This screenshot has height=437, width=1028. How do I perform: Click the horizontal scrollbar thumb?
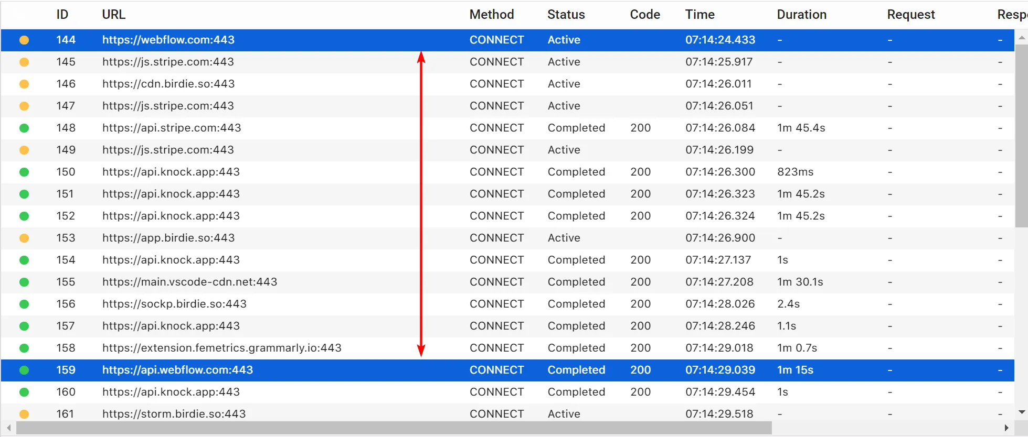click(x=394, y=428)
